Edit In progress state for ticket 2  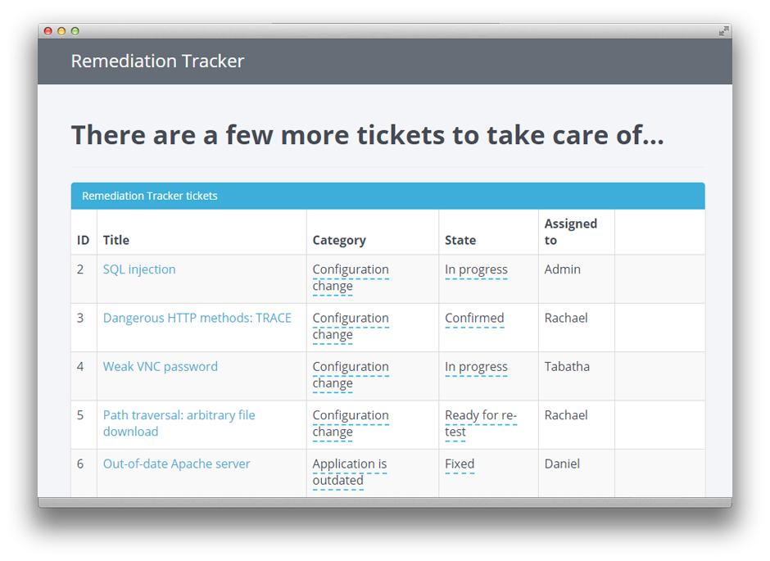pyautogui.click(x=476, y=269)
